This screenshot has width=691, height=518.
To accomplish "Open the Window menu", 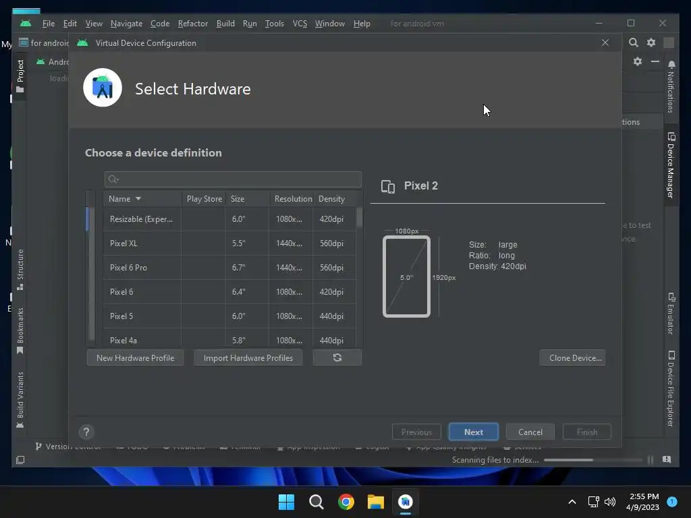I will tap(329, 24).
